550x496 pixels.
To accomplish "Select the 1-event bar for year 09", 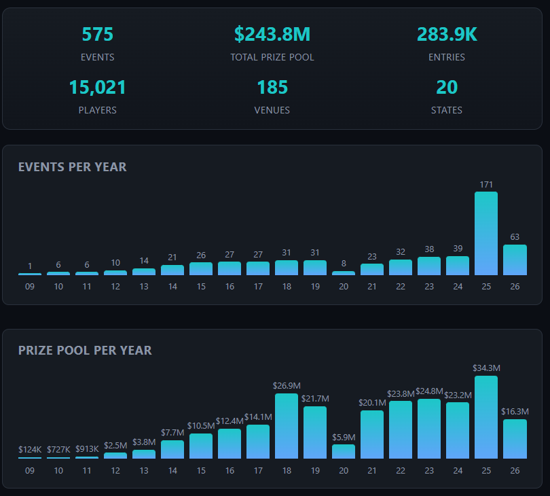I will pos(30,274).
